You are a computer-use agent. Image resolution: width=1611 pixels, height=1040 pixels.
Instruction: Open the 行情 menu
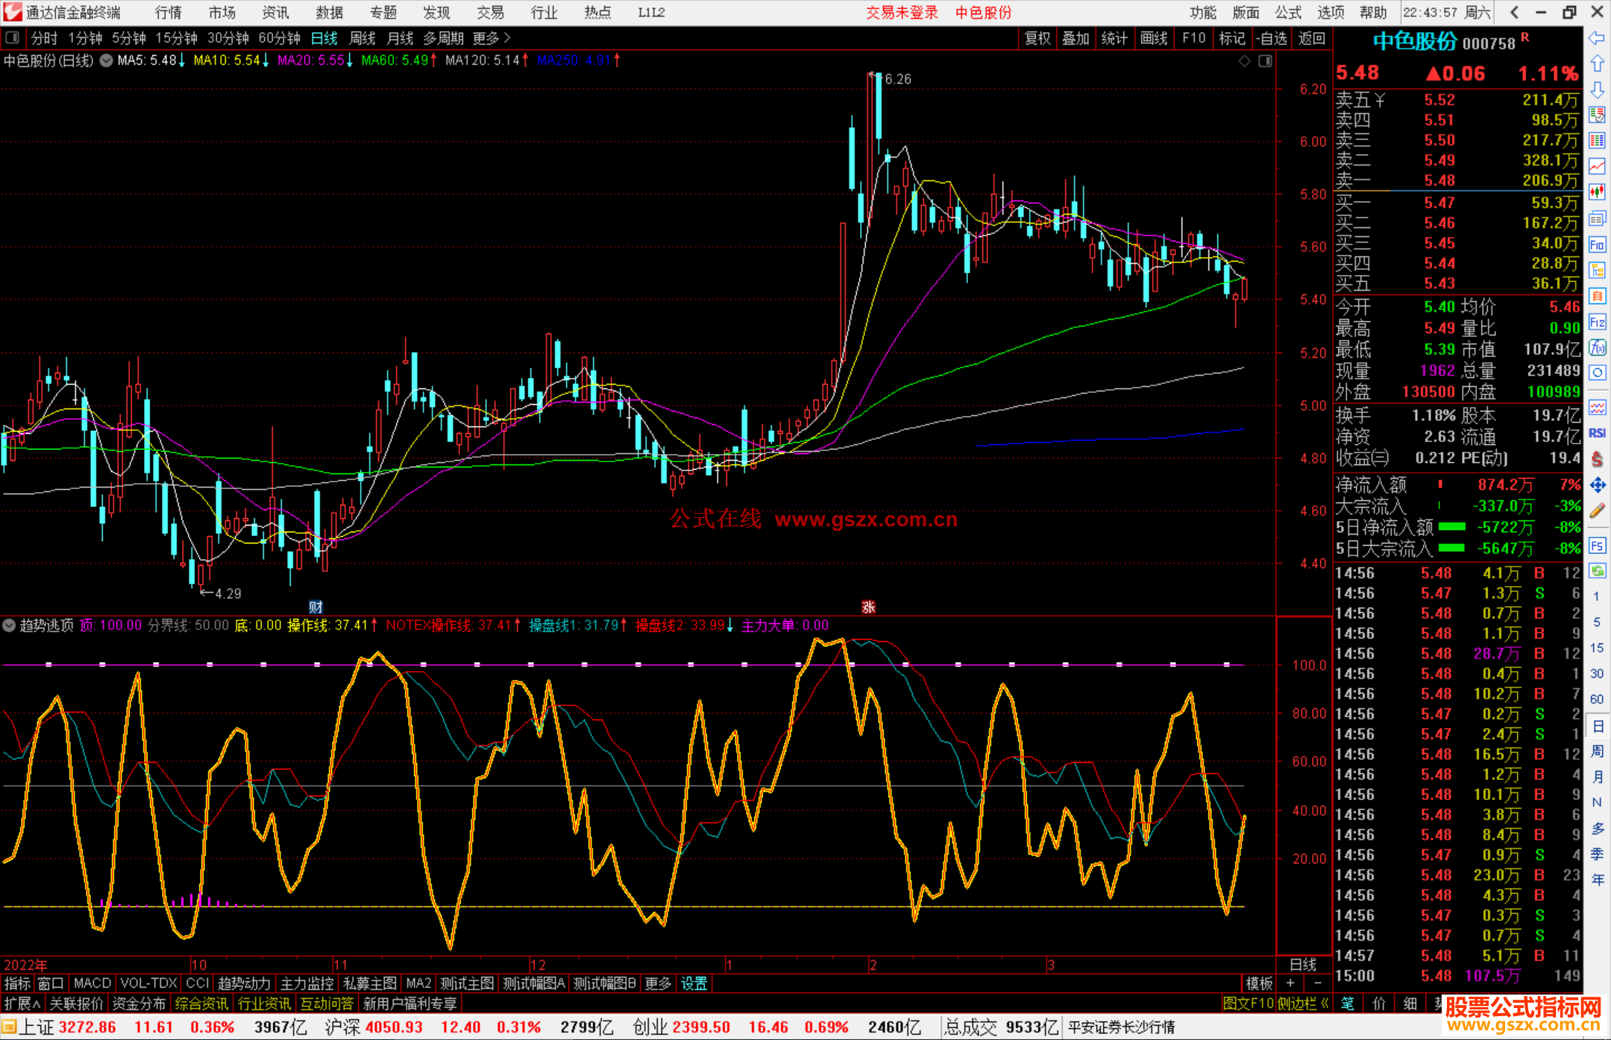(168, 13)
